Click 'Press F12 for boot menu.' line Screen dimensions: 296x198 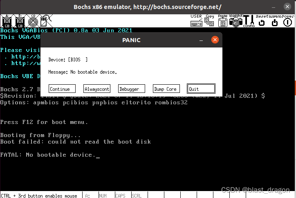(44, 122)
